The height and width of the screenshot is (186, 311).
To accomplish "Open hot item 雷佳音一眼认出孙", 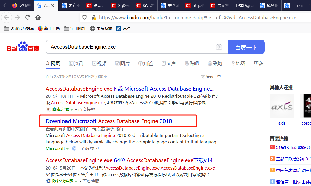I will [293, 182].
